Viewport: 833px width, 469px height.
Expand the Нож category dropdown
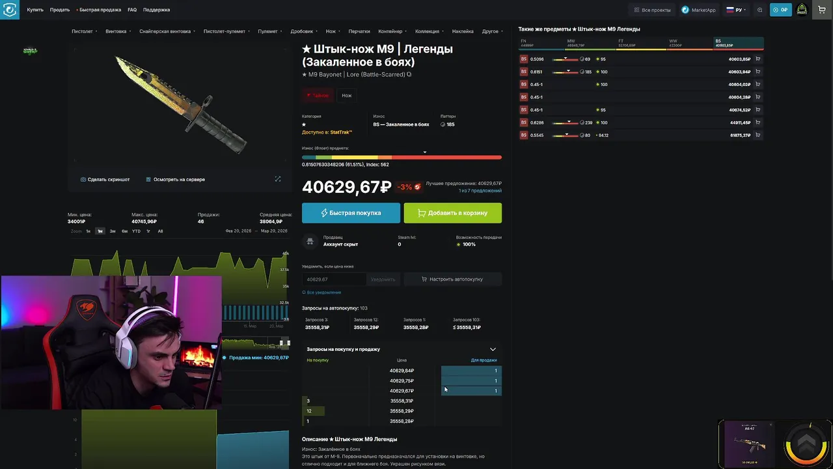[333, 31]
